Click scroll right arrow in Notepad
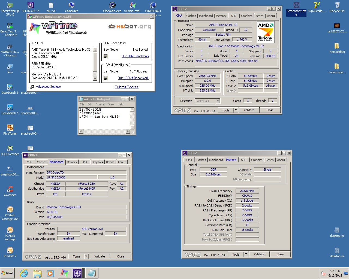 (x=128, y=132)
